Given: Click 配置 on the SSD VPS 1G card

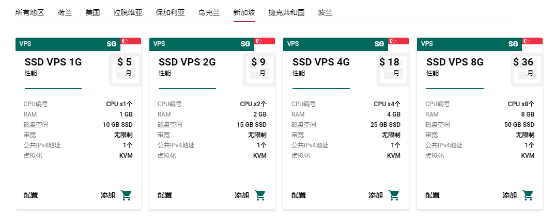Looking at the screenshot, I should pyautogui.click(x=31, y=195).
